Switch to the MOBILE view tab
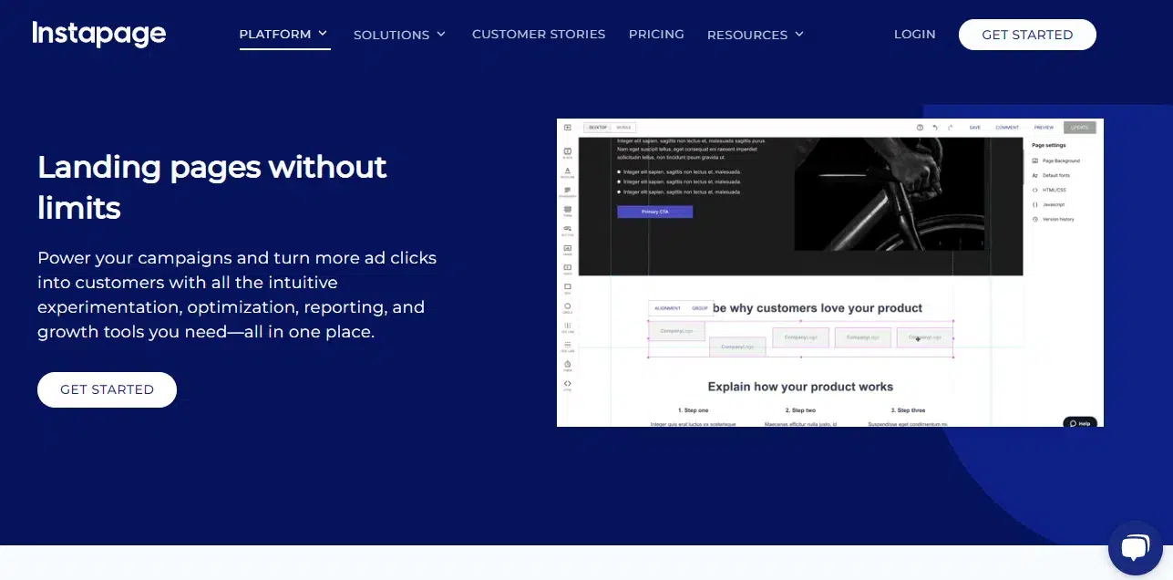This screenshot has width=1173, height=580. [623, 128]
